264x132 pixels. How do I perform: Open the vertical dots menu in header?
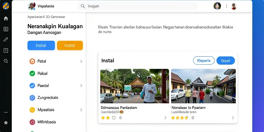[227, 6]
